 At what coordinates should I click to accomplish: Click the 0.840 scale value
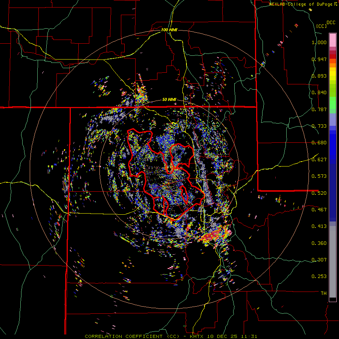(x=319, y=93)
